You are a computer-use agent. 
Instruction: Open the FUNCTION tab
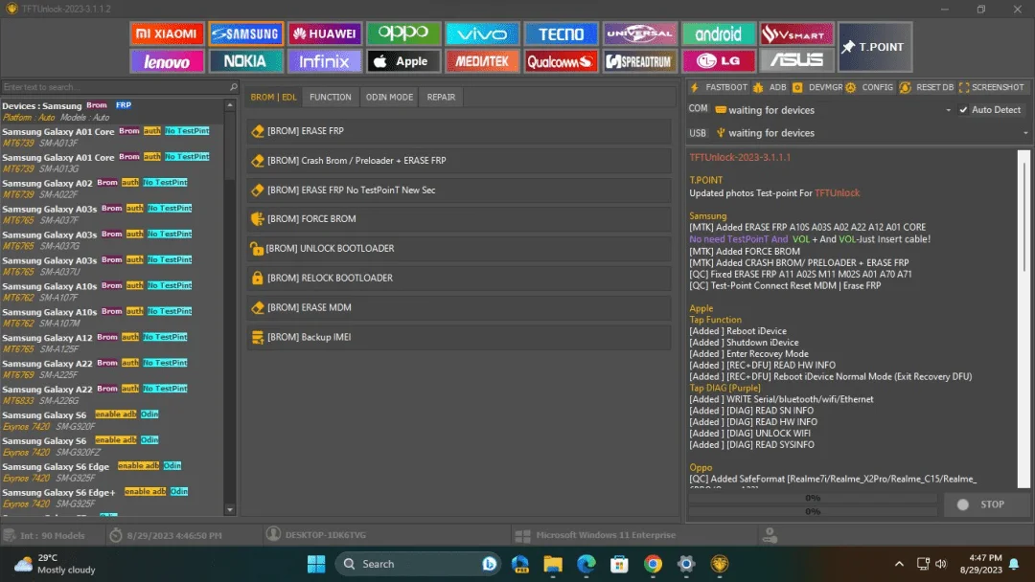[x=330, y=97]
